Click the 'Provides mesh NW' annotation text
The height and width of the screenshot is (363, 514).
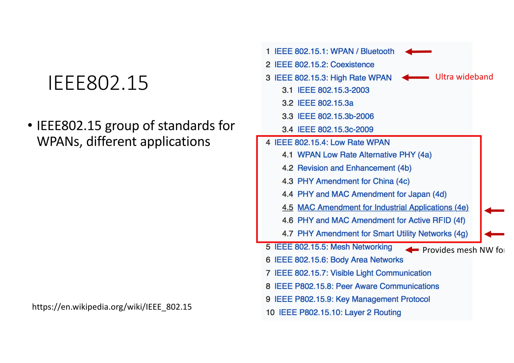[x=463, y=250]
